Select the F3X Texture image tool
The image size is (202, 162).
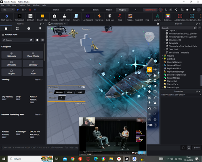pos(149,97)
